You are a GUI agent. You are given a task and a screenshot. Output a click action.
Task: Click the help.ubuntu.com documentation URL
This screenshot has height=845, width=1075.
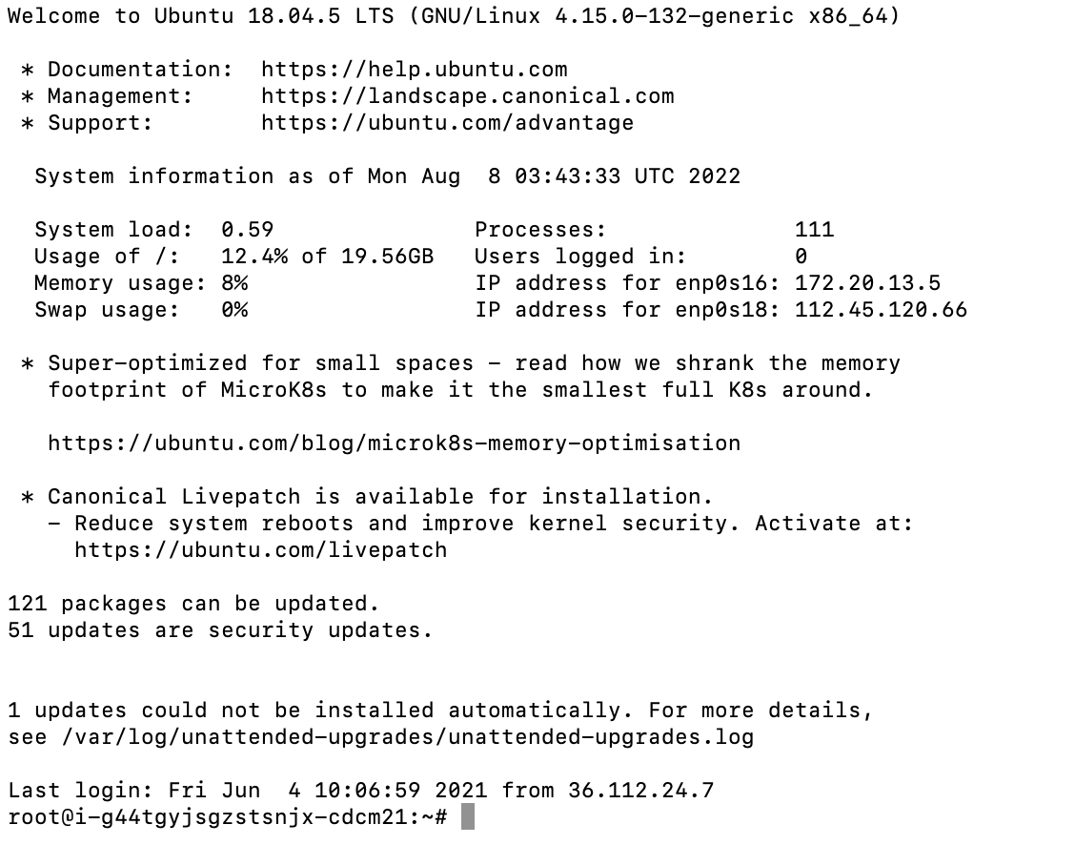[414, 70]
